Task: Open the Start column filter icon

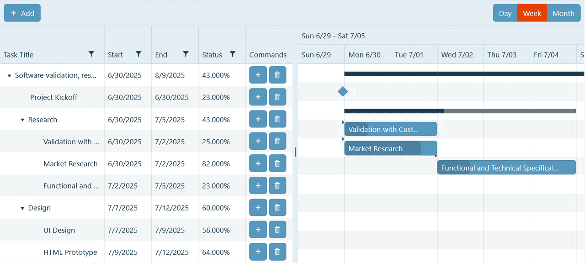Action: (x=138, y=54)
